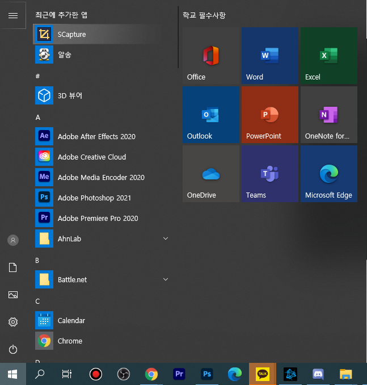Open the Office tile
Viewport: 367px width, 385px height.
pos(211,56)
